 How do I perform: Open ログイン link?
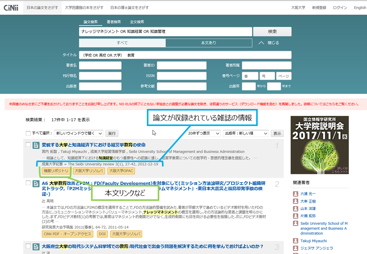tap(340, 8)
